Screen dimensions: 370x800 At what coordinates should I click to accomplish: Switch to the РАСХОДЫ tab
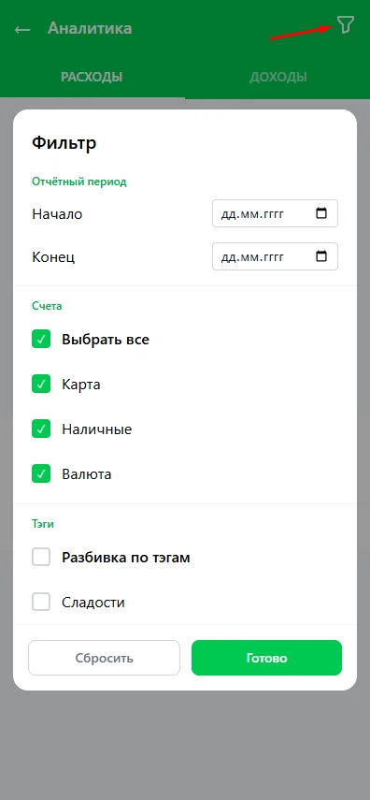point(92,78)
